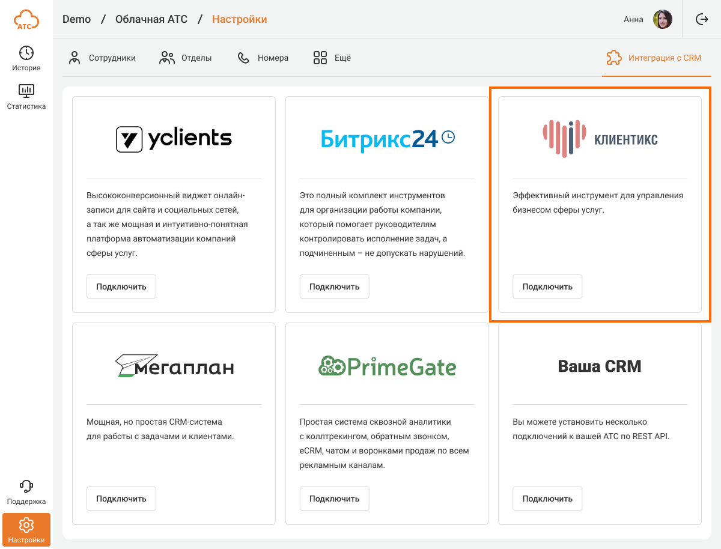Open Поддержка headset icon
The height and width of the screenshot is (549, 721).
(x=26, y=486)
